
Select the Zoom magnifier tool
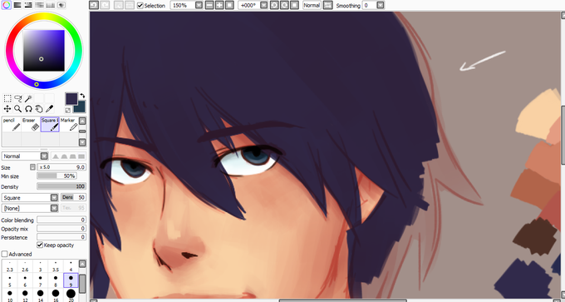[18, 109]
